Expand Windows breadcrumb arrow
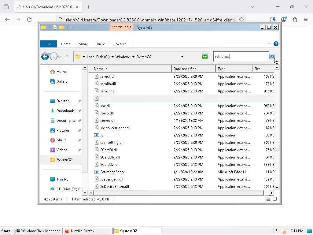The image size is (313, 235). (x=133, y=57)
